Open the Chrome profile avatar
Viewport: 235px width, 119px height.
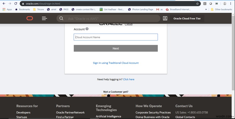[x=225, y=4]
